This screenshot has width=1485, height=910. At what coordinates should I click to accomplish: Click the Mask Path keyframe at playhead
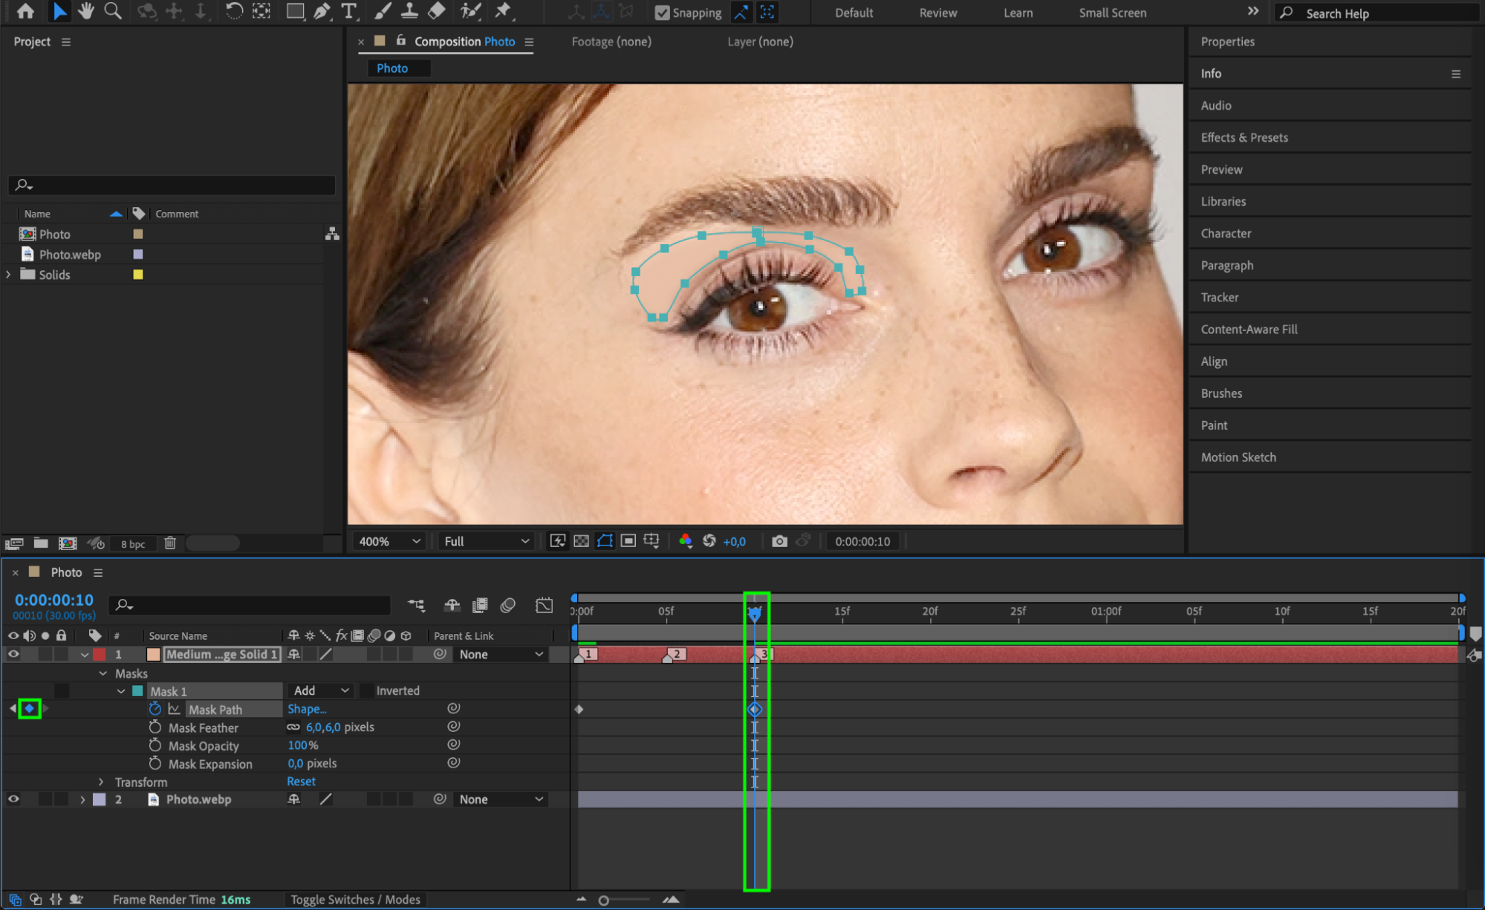pos(755,710)
